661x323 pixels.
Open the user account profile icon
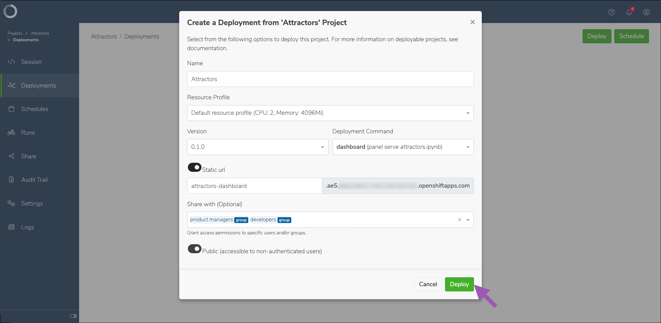(647, 12)
